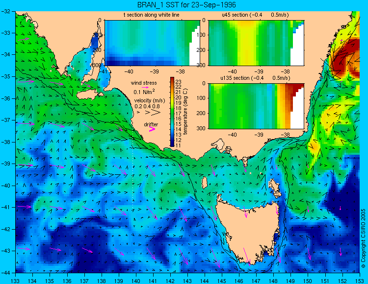Click the magenta wind stress legend arrow
The width and height of the screenshot is (368, 284).
pyautogui.click(x=145, y=87)
